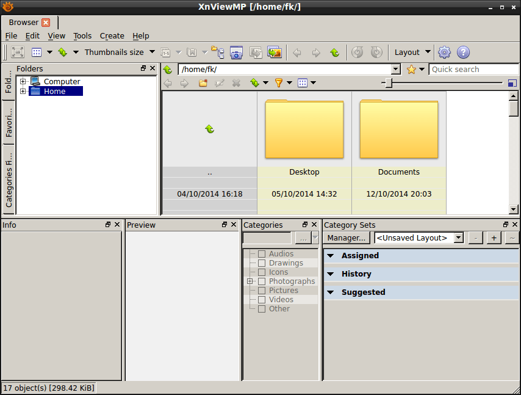The width and height of the screenshot is (521, 395).
Task: Click the view mode grid icon in main toolbar
Action: (x=37, y=53)
